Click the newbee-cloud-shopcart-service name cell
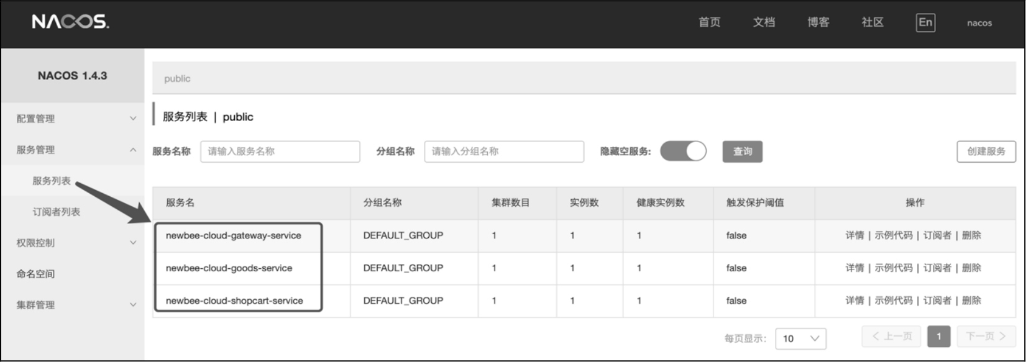Image resolution: width=1026 pixels, height=362 pixels. [234, 301]
